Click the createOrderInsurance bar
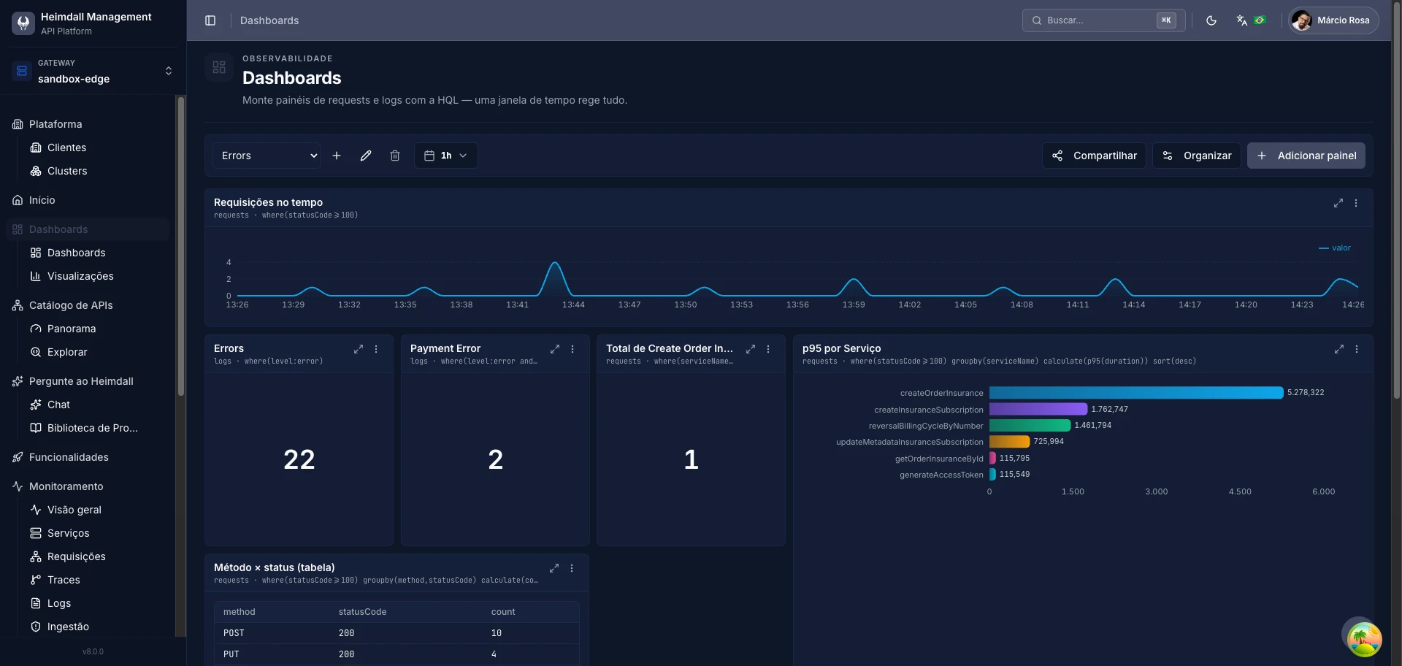 tap(1136, 393)
